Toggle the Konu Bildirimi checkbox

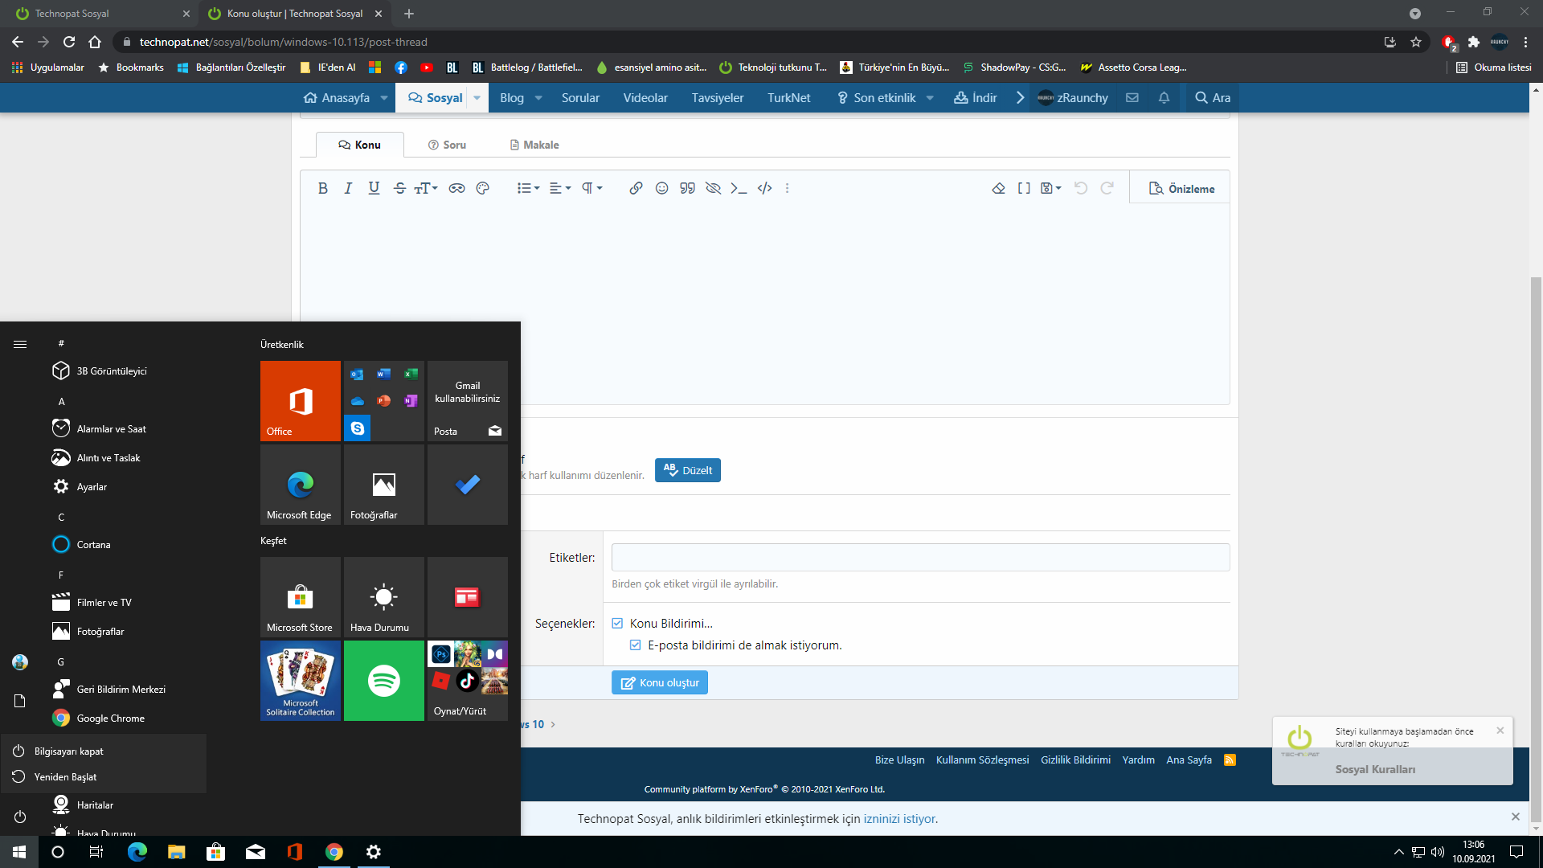point(617,623)
